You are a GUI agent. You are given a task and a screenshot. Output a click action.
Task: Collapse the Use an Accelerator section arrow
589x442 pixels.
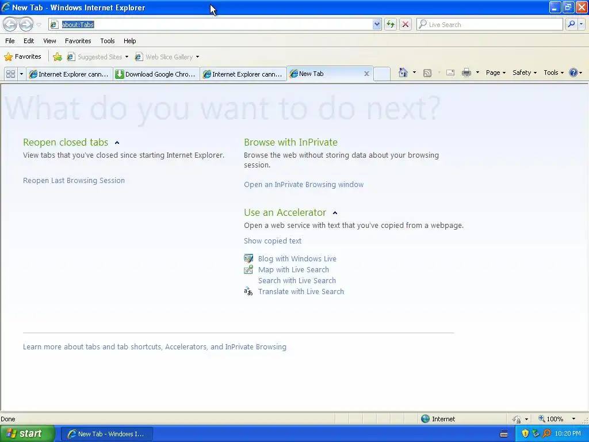coord(335,213)
